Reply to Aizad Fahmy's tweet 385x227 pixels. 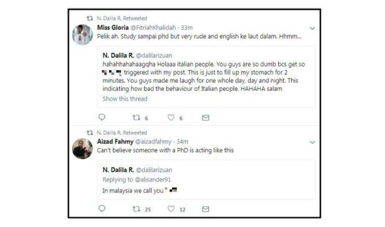102,209
